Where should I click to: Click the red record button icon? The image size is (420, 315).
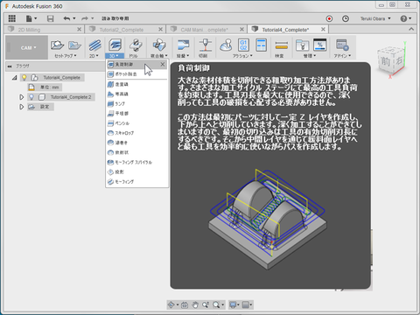329,18
